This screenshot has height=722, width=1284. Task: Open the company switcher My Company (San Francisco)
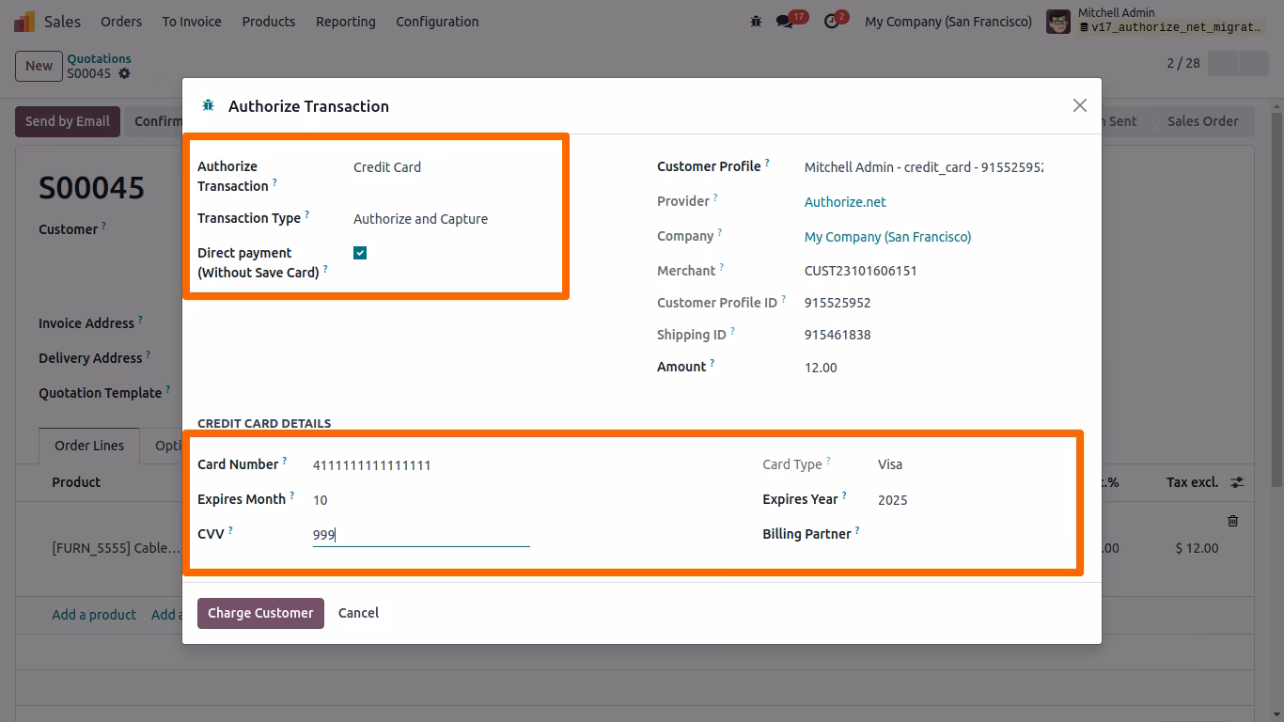(948, 21)
